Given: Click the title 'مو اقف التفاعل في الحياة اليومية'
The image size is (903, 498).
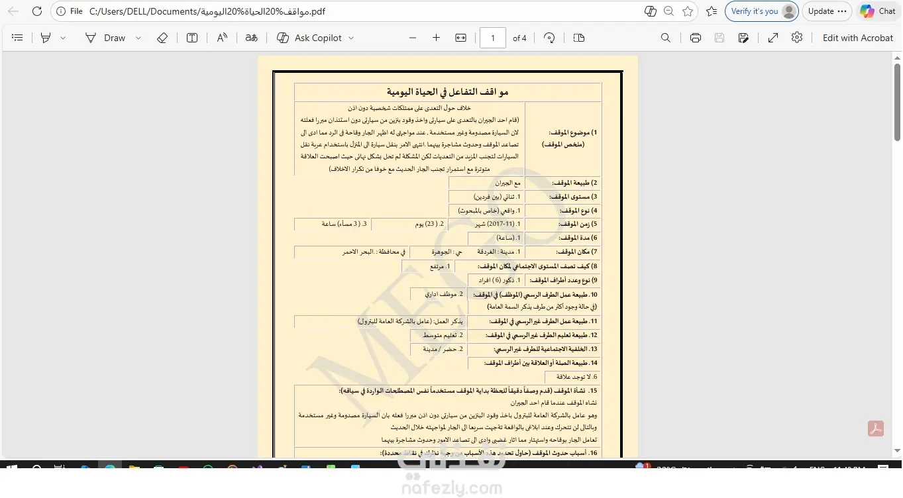Looking at the screenshot, I should (x=448, y=92).
